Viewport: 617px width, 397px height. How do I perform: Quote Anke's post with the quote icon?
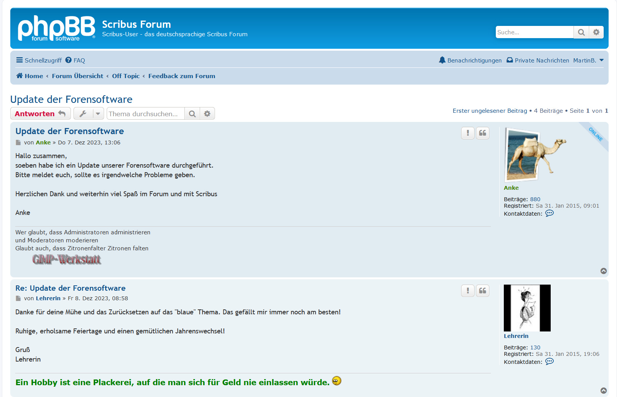point(482,133)
